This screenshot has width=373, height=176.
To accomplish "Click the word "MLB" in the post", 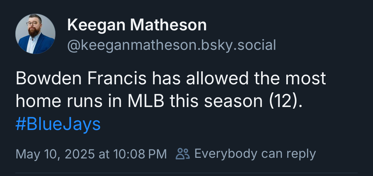I will point(146,102).
